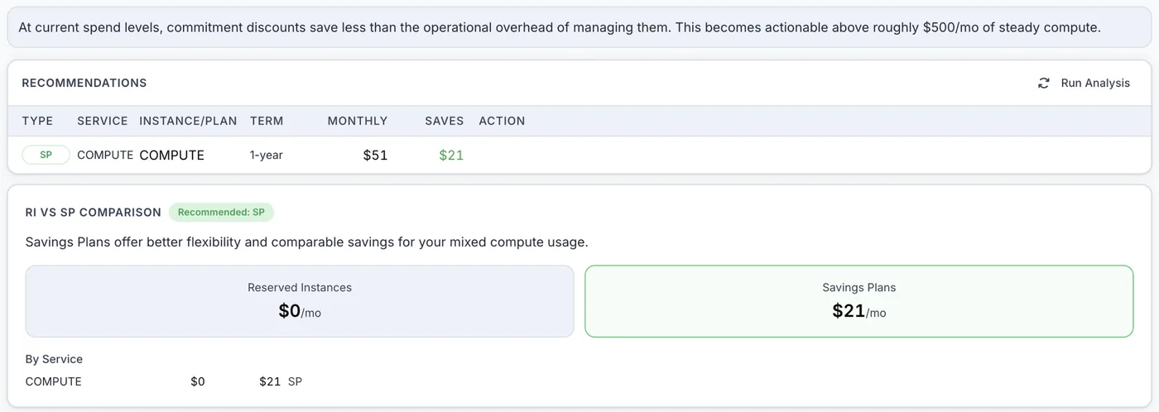1159x412 pixels.
Task: Click the MONTHLY column header
Action: [358, 121]
